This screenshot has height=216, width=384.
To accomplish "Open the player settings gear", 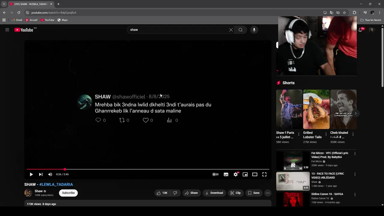I will pos(236,174).
